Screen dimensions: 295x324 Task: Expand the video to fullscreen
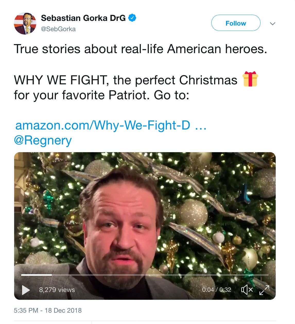click(264, 290)
